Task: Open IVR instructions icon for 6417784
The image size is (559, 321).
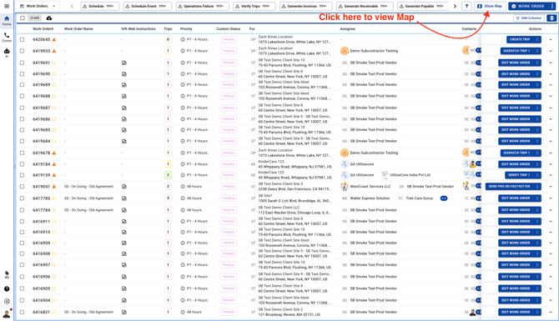Action: pos(124,210)
